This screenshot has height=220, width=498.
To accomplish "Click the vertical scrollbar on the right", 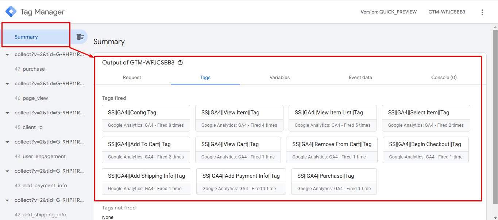I will [x=495, y=109].
